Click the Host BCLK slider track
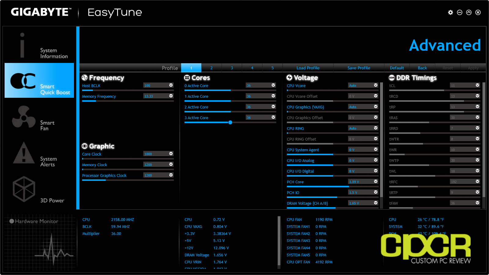The width and height of the screenshot is (489, 275). click(x=128, y=90)
